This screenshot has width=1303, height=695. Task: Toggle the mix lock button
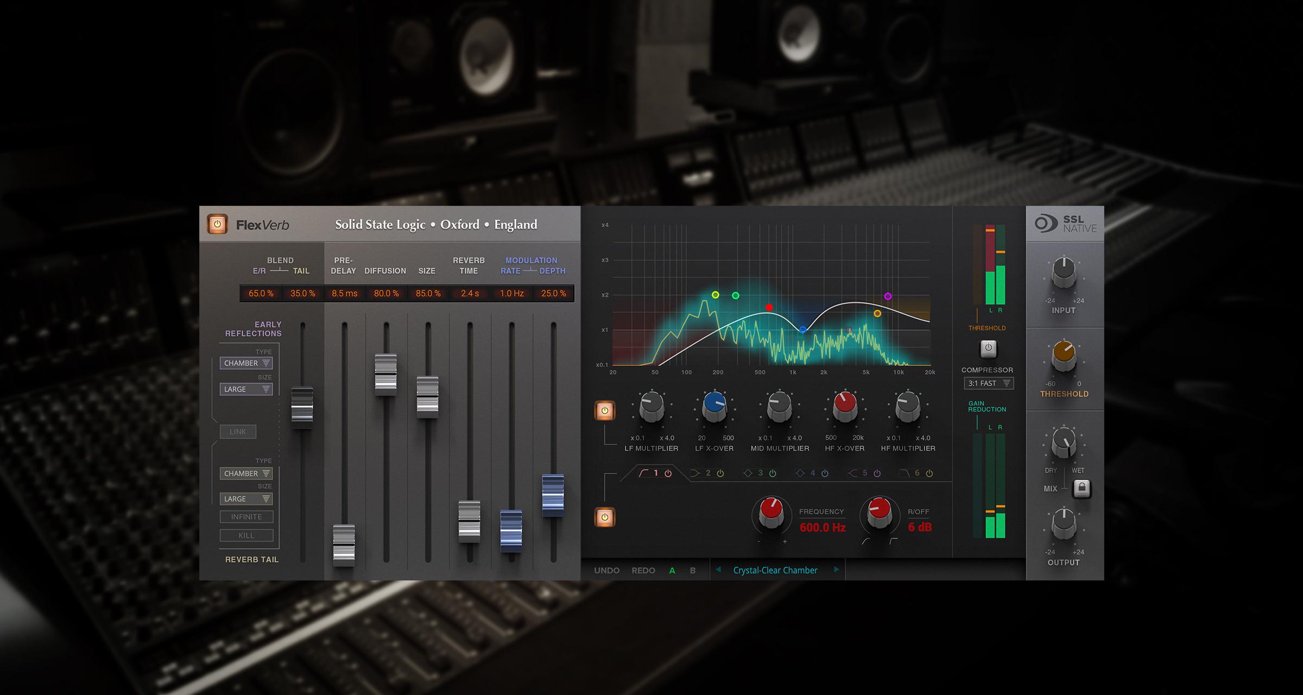pyautogui.click(x=1081, y=488)
